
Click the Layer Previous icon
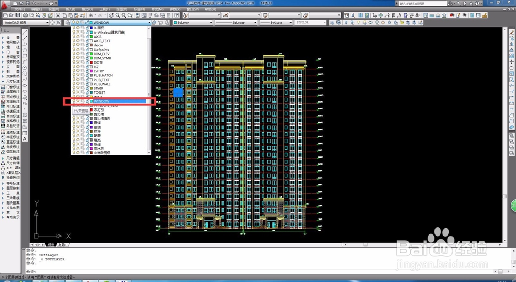click(161, 22)
